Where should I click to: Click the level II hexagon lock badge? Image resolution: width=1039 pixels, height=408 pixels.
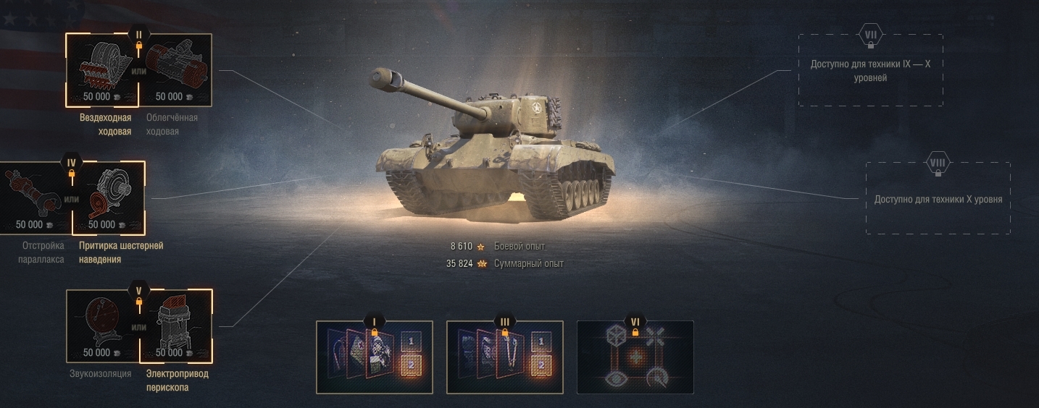(x=138, y=35)
